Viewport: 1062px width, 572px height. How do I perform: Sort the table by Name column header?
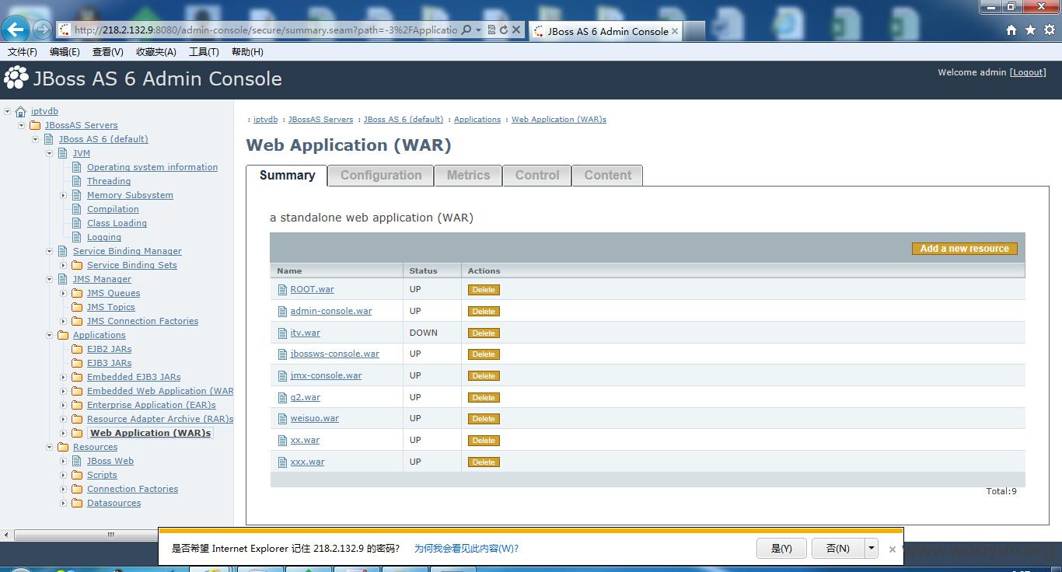tap(289, 271)
